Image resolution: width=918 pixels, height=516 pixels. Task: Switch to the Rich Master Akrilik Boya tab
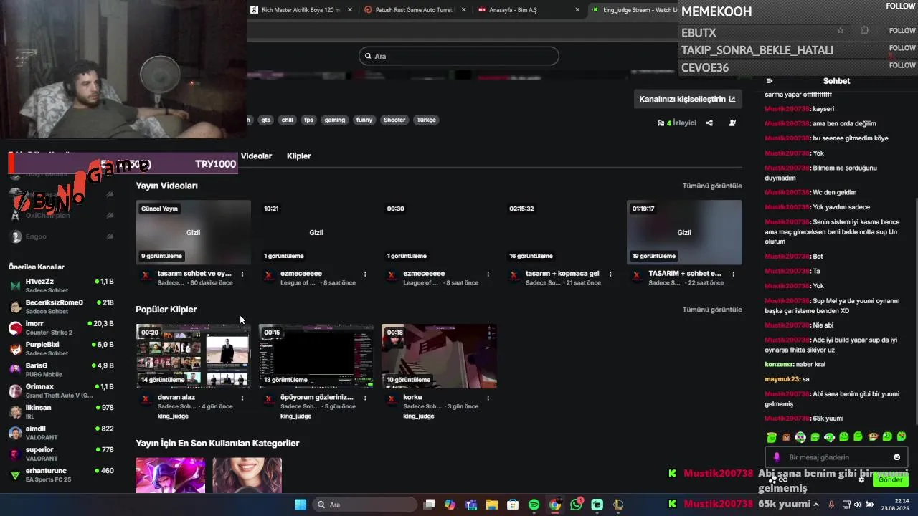[303, 10]
